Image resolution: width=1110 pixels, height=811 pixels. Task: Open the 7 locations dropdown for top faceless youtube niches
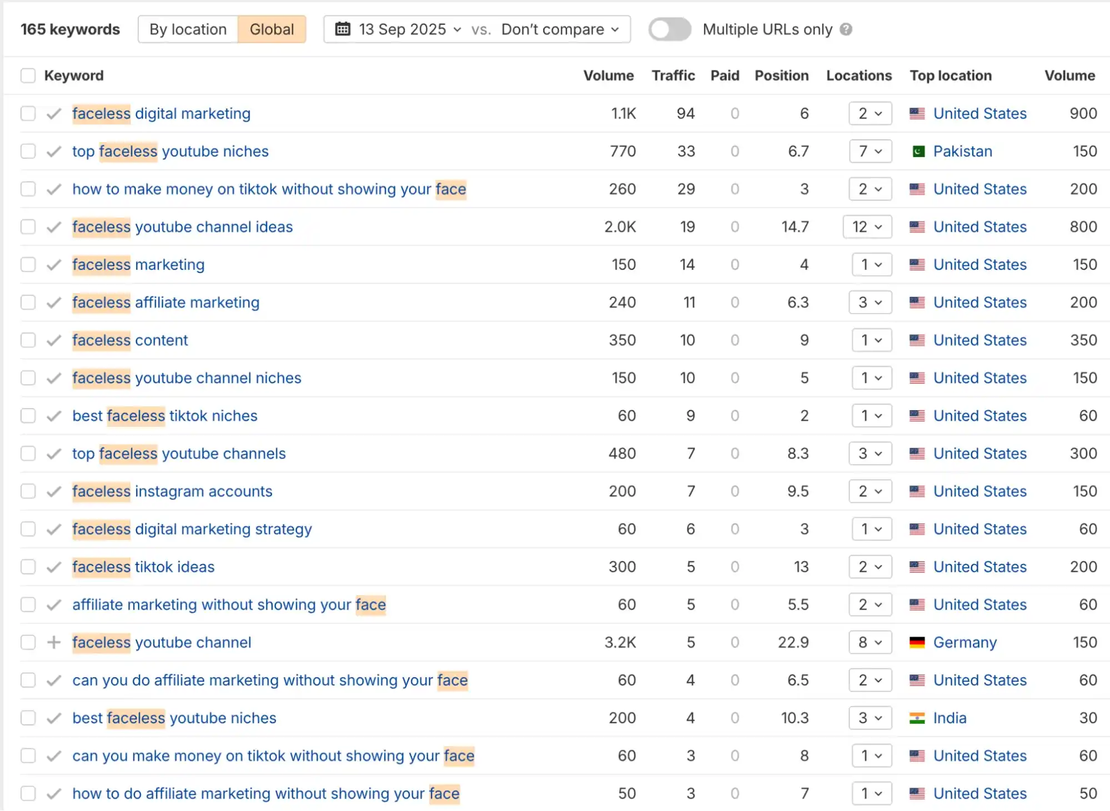[870, 151]
